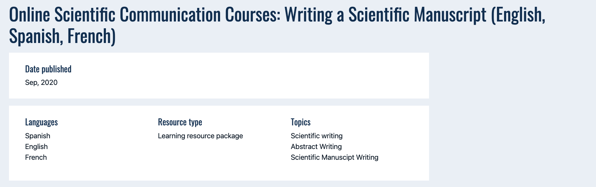Image resolution: width=596 pixels, height=187 pixels.
Task: Click the Languages heading
Action: tap(41, 122)
